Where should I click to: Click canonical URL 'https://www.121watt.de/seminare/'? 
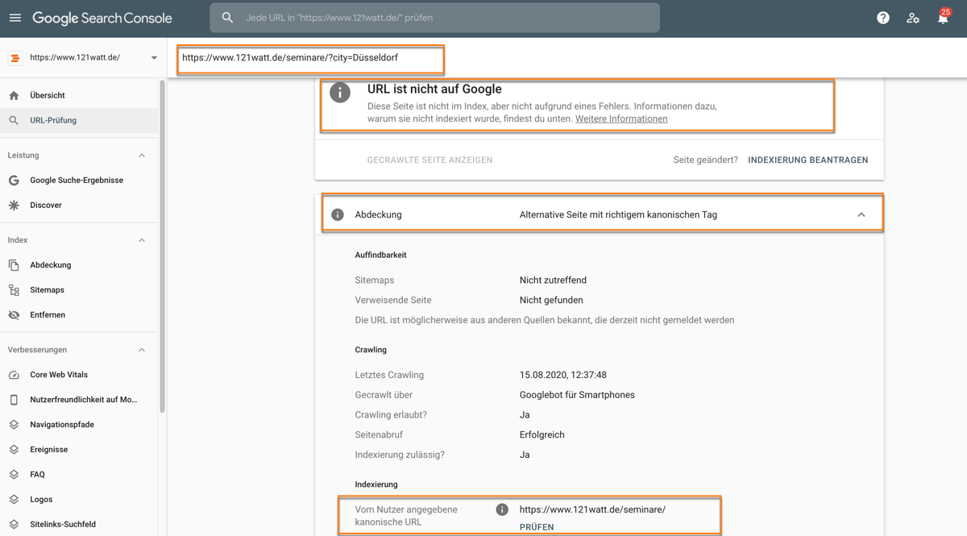tap(592, 509)
